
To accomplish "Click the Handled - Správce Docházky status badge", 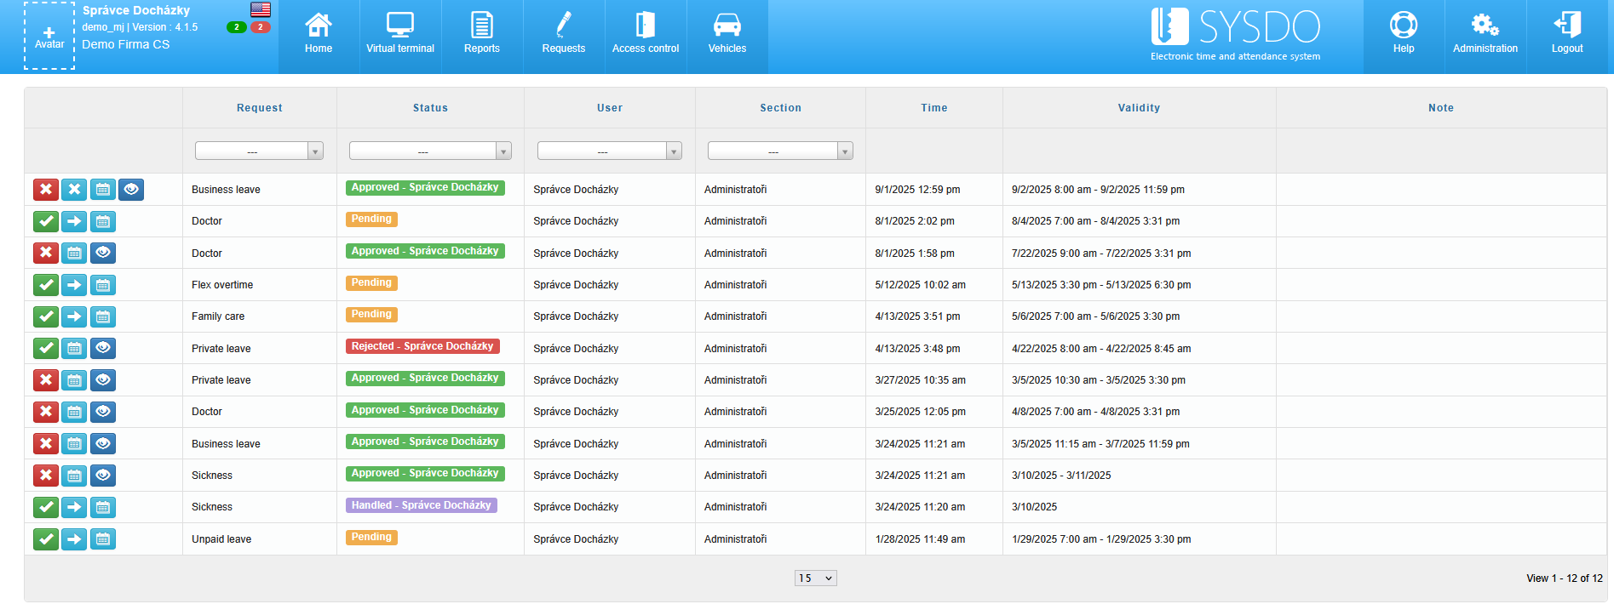I will tap(422, 505).
